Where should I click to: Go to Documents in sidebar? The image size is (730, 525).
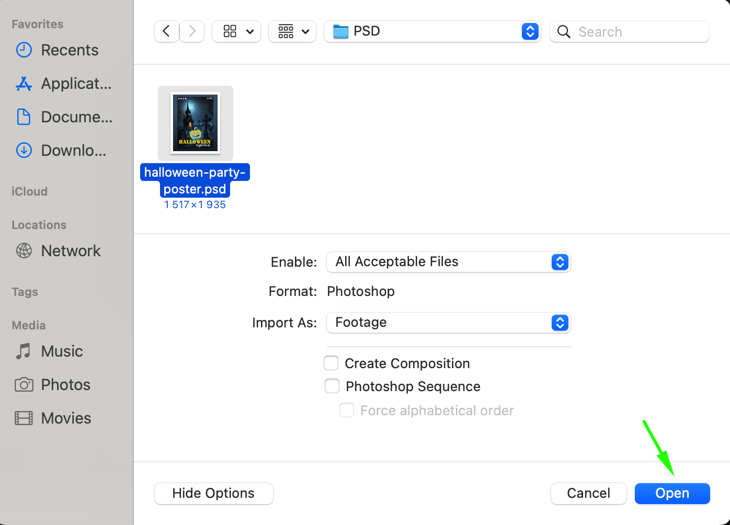[76, 117]
